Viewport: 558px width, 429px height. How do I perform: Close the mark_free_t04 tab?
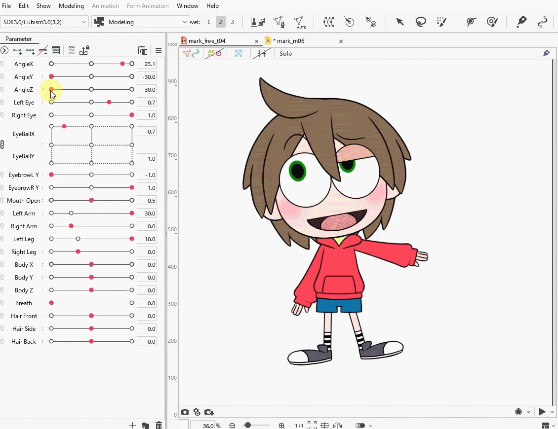coord(257,41)
